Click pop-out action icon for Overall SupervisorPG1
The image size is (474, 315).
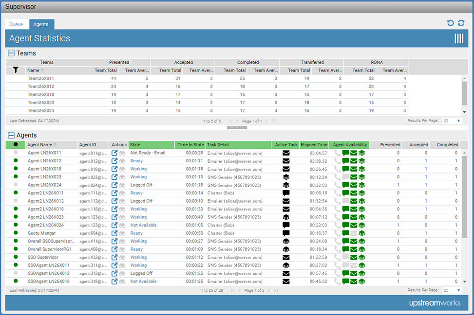pyautogui.click(x=114, y=249)
